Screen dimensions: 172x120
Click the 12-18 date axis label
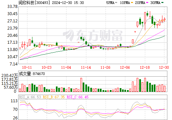pos(145,67)
